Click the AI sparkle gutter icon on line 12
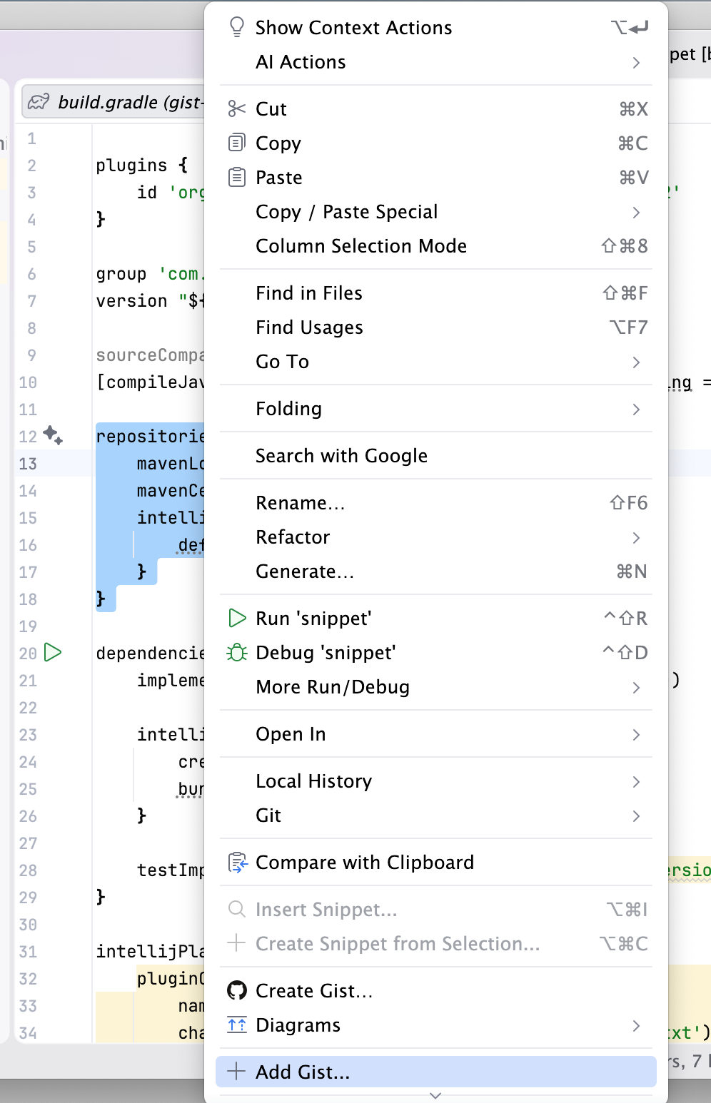 (53, 435)
